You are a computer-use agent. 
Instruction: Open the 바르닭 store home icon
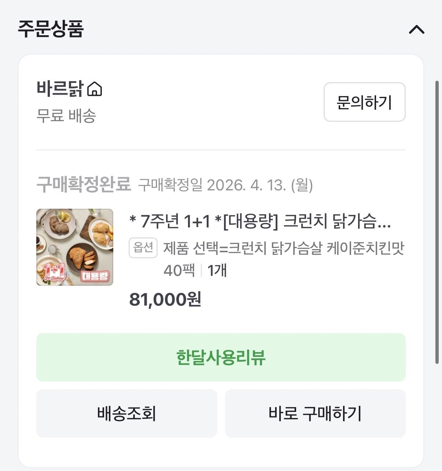[x=95, y=89]
